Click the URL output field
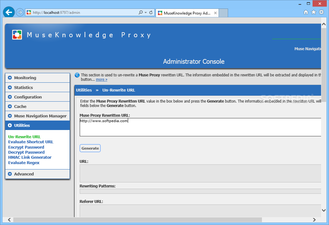The height and width of the screenshot is (225, 329). coord(200,173)
